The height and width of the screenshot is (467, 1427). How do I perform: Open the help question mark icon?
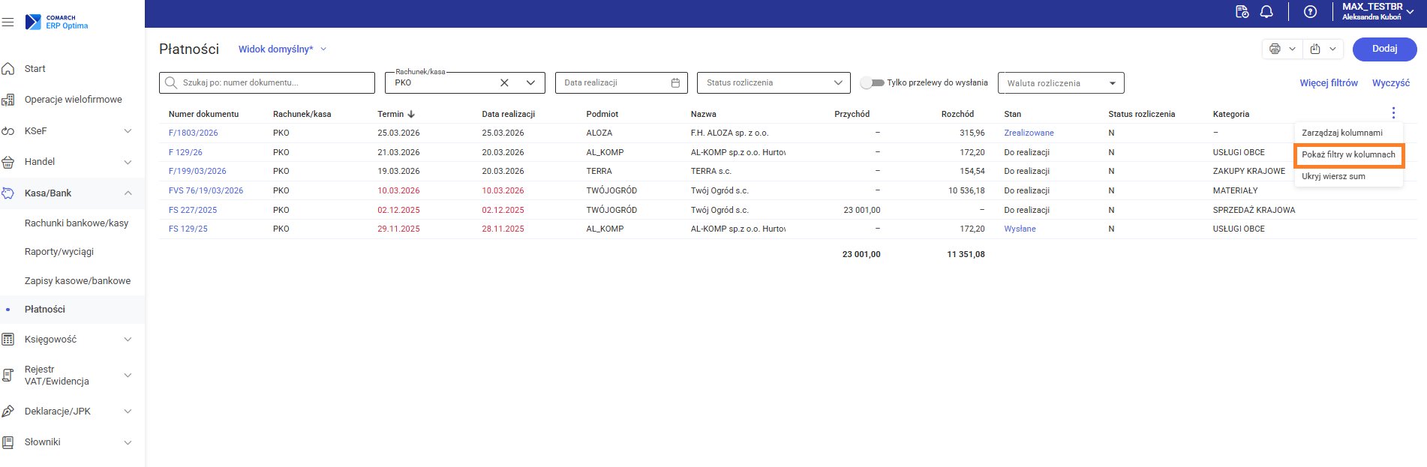click(1310, 12)
